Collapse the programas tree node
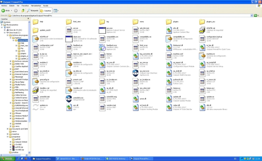262x161 pixels. 7,137
